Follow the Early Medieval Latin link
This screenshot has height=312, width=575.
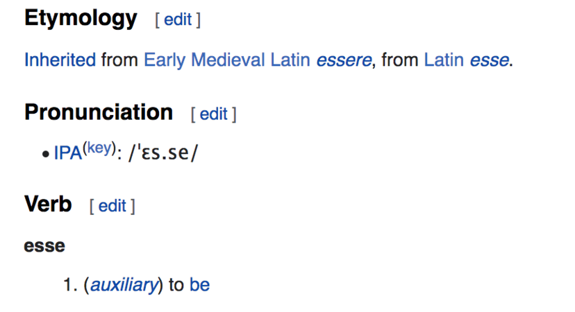point(227,60)
